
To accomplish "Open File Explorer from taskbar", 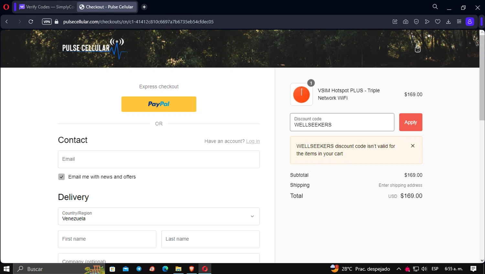I will [178, 269].
